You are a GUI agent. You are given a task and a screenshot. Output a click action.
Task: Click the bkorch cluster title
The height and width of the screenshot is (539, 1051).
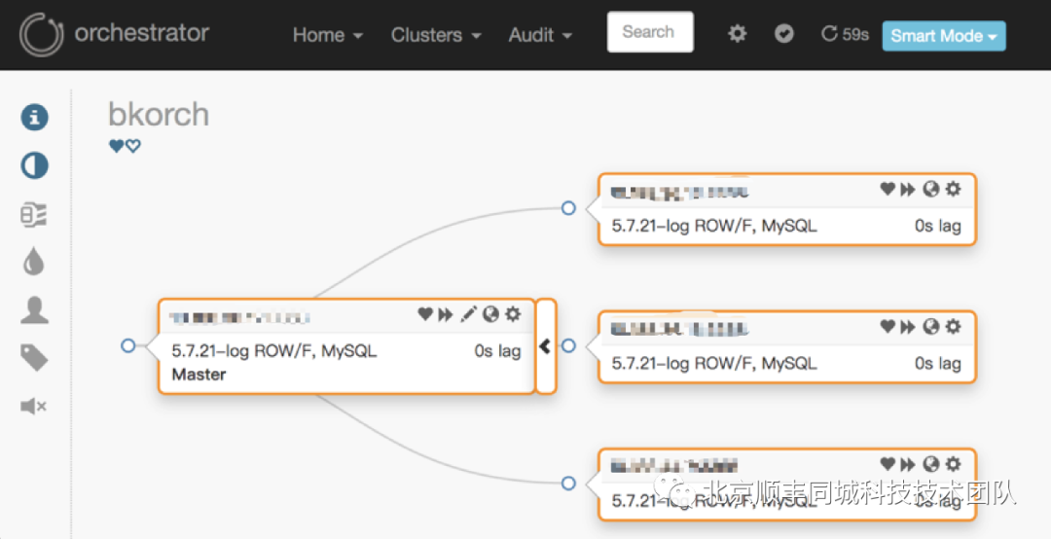coord(159,114)
